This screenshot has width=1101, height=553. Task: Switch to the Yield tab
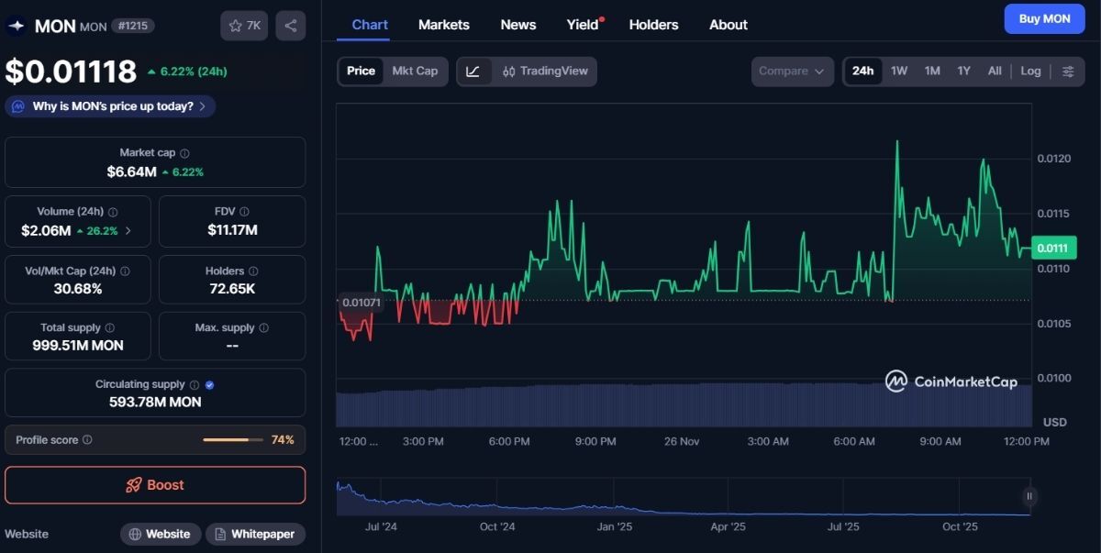point(584,25)
